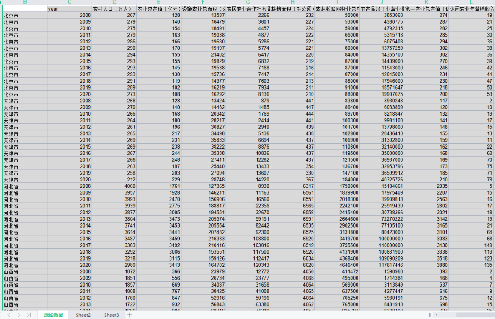Image resolution: width=495 pixels, height=319 pixels.
Task: Select the cell containing value 117617446
Action: tap(382, 265)
